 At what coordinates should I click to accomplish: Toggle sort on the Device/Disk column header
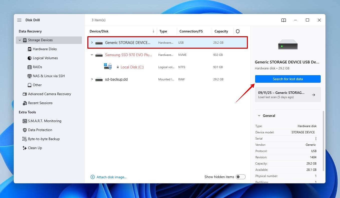(99, 31)
